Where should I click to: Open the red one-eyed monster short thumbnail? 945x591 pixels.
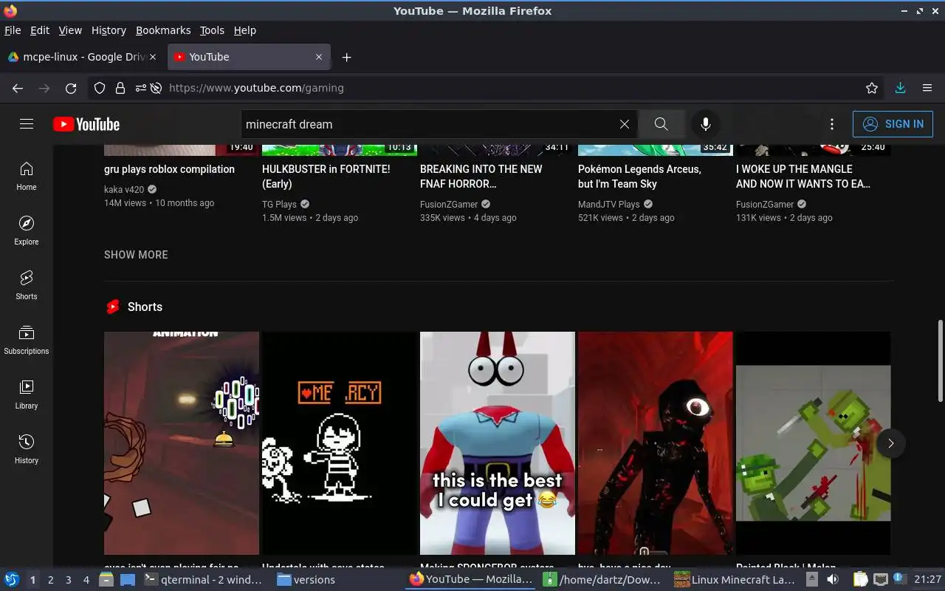tap(656, 443)
